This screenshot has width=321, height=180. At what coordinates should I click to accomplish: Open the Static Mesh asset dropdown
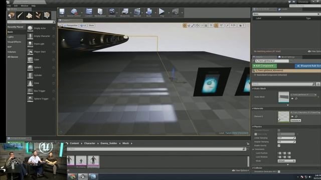coord(303,95)
